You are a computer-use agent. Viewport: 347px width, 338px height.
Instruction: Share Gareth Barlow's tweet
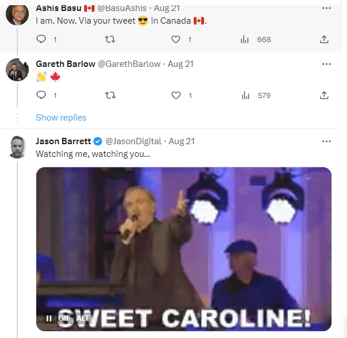click(324, 95)
